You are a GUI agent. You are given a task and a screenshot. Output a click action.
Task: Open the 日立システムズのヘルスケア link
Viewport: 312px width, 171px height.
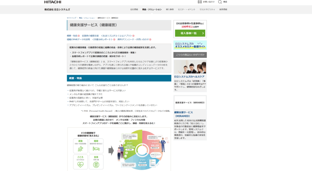click(x=189, y=77)
